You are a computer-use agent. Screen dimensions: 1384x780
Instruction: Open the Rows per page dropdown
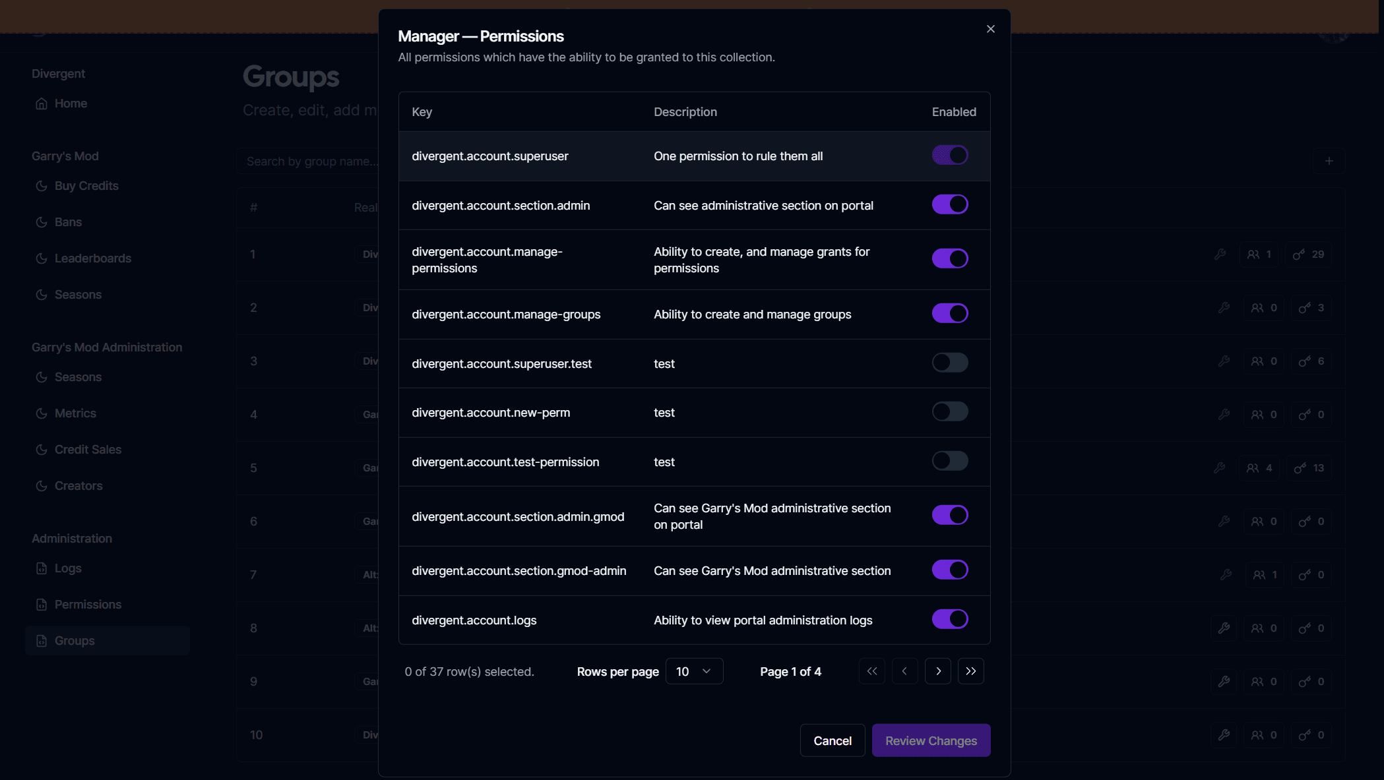tap(693, 671)
